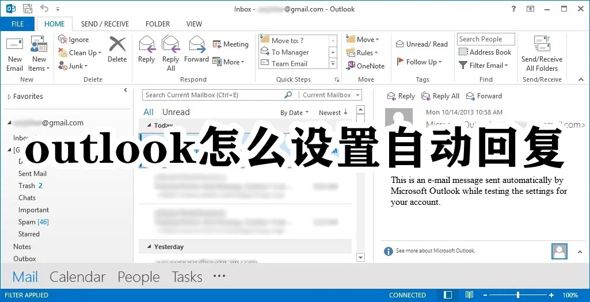The width and height of the screenshot is (590, 302).
Task: Switch to Calendar view
Action: tap(78, 277)
